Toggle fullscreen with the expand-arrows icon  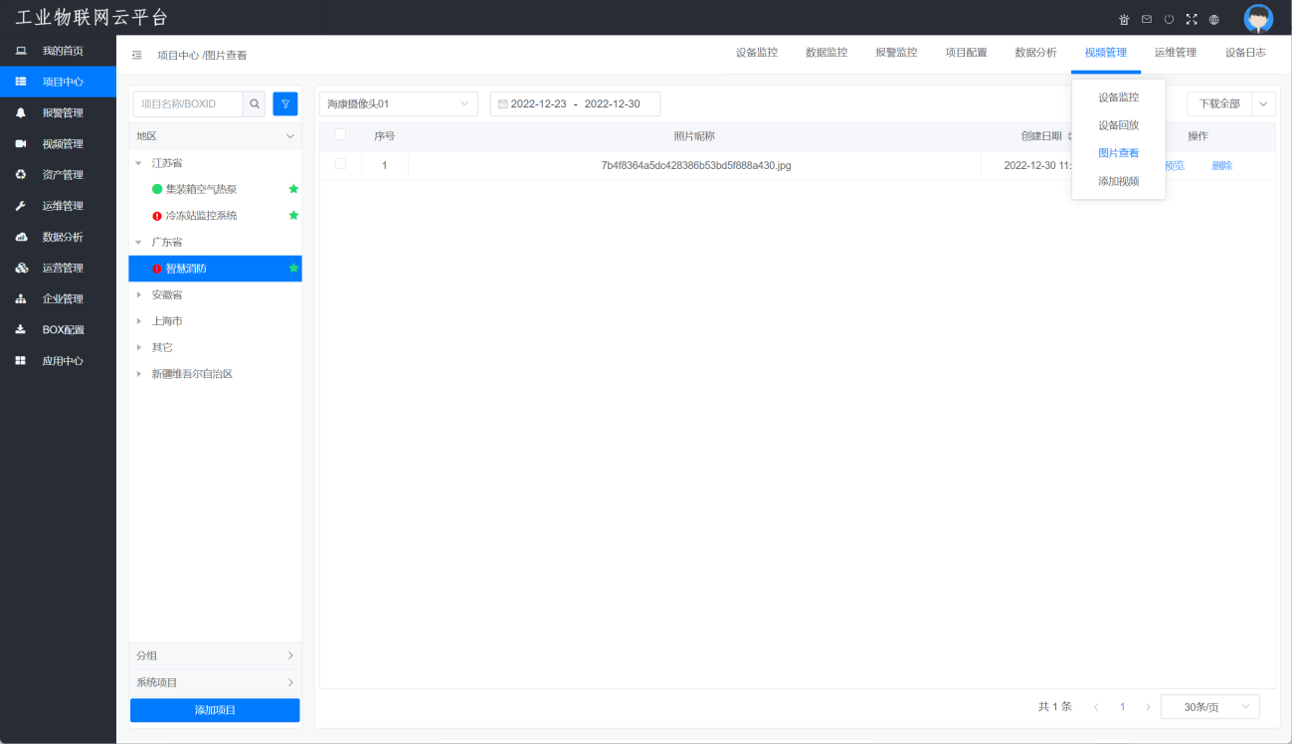[x=1192, y=19]
